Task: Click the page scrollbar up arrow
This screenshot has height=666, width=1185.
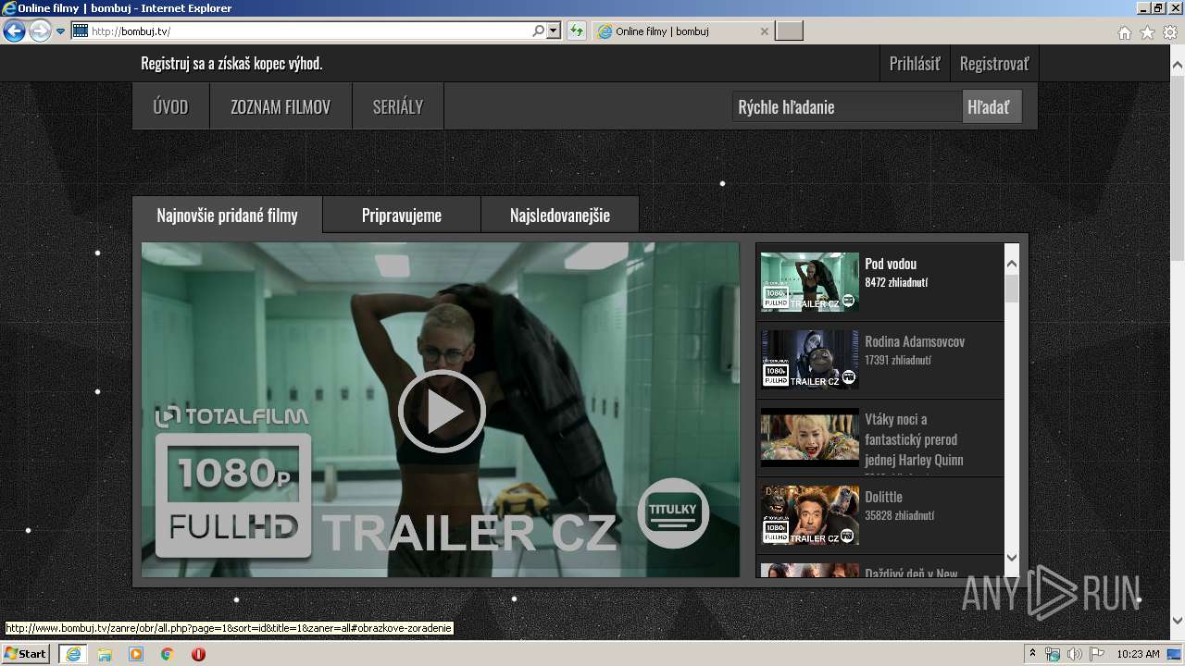Action: (1178, 63)
